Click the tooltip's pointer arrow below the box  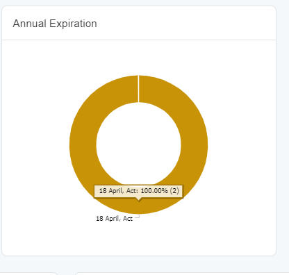[139, 200]
